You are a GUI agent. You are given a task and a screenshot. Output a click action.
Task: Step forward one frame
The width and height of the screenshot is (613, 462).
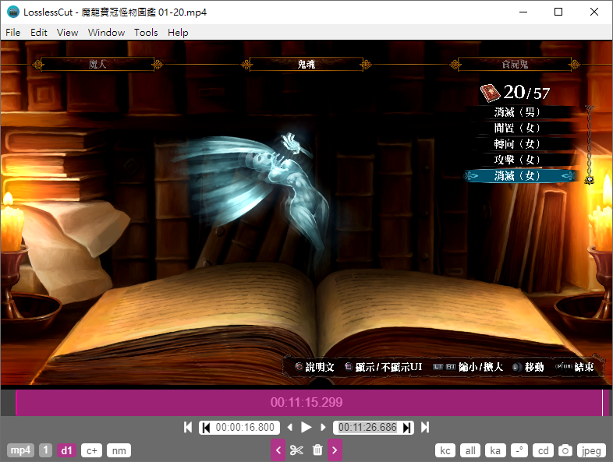(323, 427)
